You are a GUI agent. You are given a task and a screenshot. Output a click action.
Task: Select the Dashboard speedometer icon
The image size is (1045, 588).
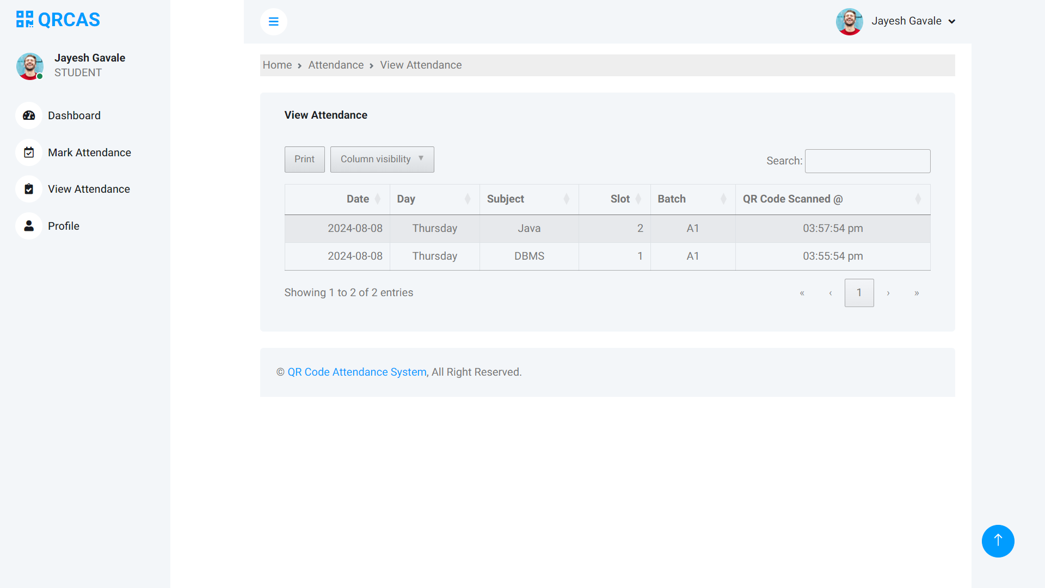28,115
